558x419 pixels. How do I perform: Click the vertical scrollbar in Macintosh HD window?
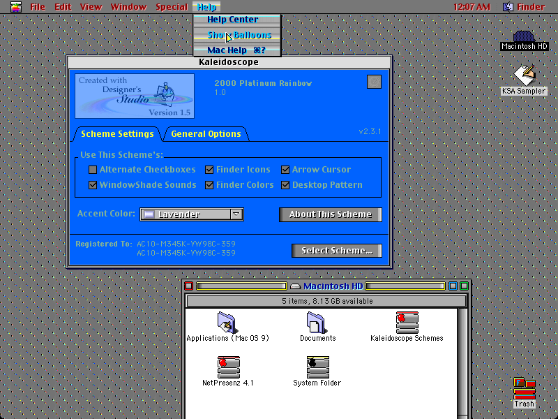point(462,363)
